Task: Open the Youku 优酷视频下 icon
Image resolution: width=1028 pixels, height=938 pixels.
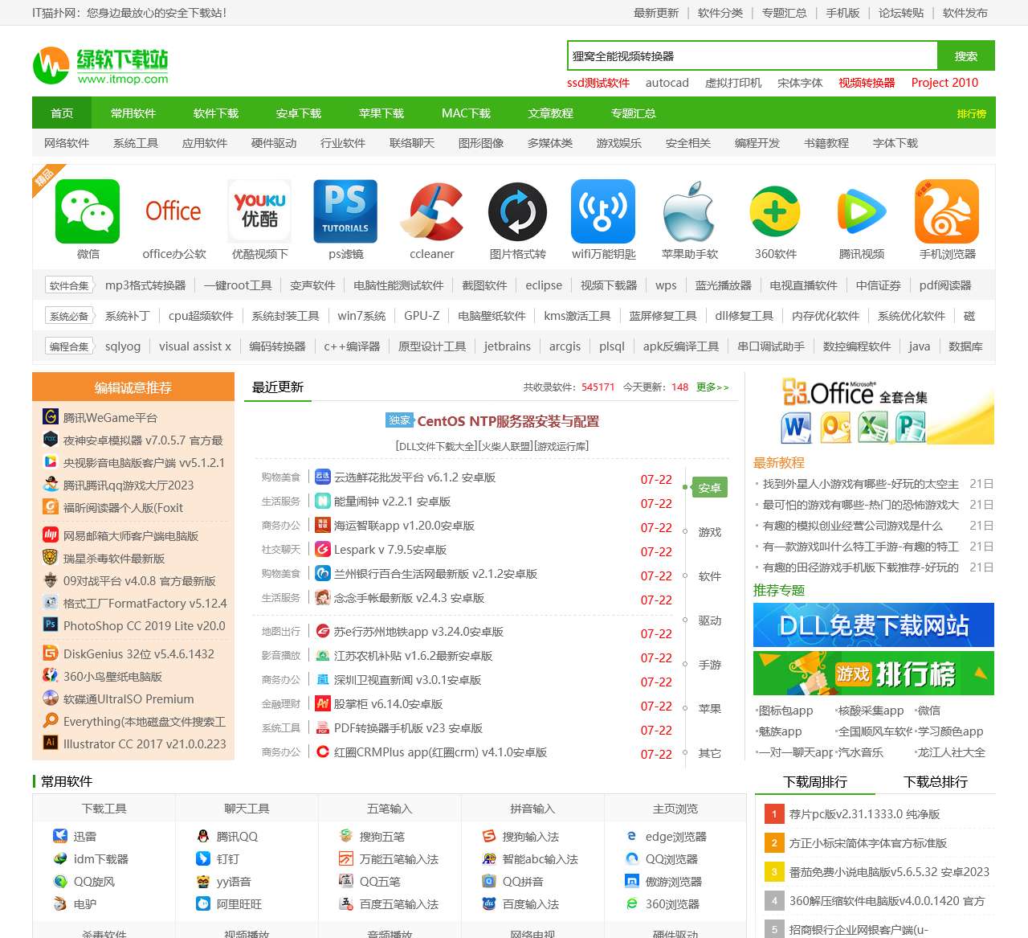Action: click(259, 211)
